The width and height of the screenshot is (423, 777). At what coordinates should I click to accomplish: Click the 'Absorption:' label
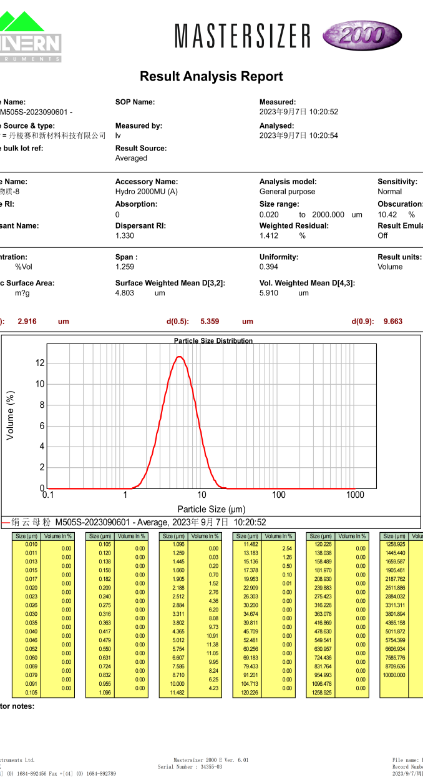point(137,204)
